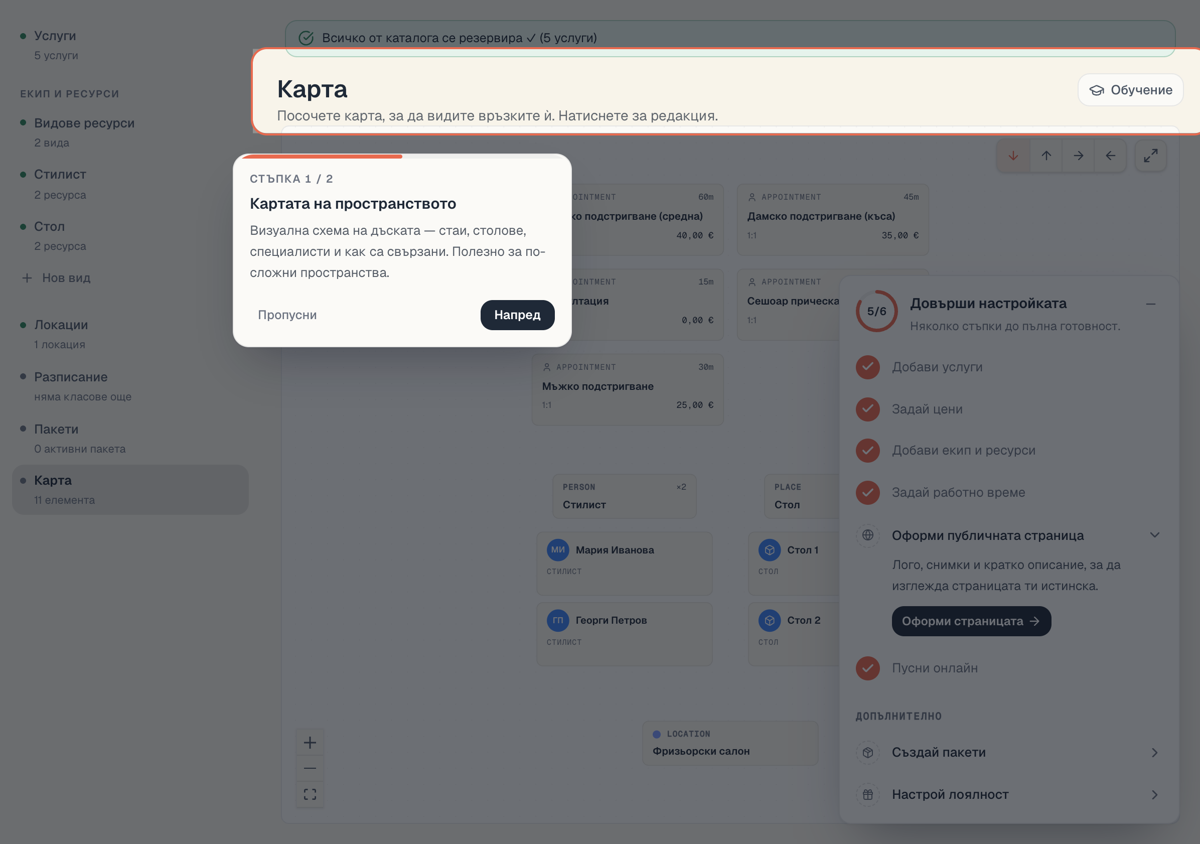Click the cube icon on the Стол 2 card

tap(770, 621)
